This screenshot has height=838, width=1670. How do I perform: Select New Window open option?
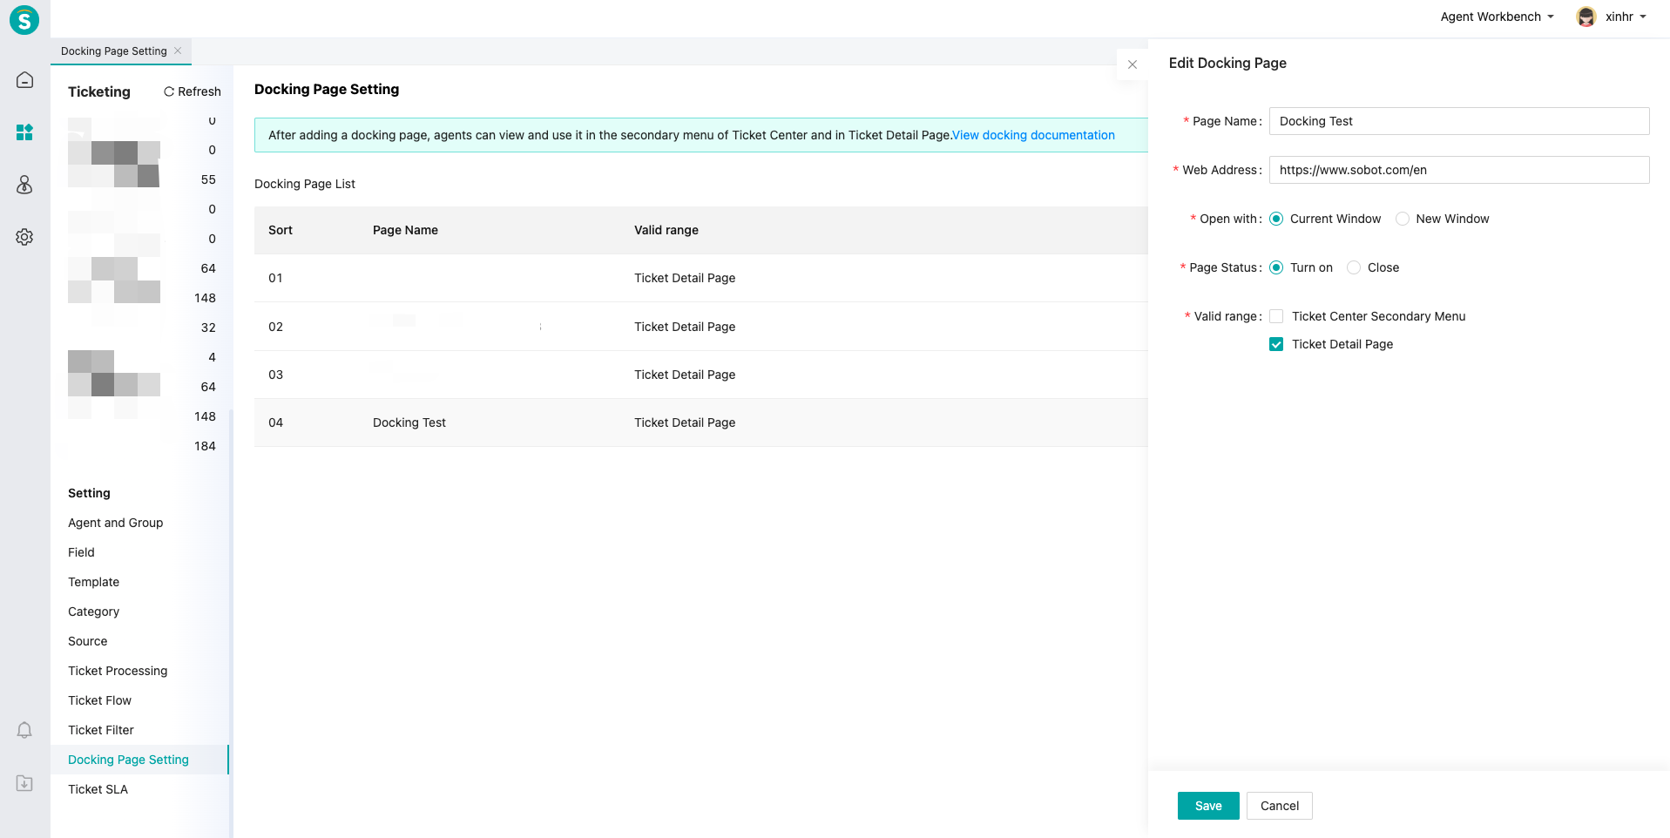[x=1403, y=219]
